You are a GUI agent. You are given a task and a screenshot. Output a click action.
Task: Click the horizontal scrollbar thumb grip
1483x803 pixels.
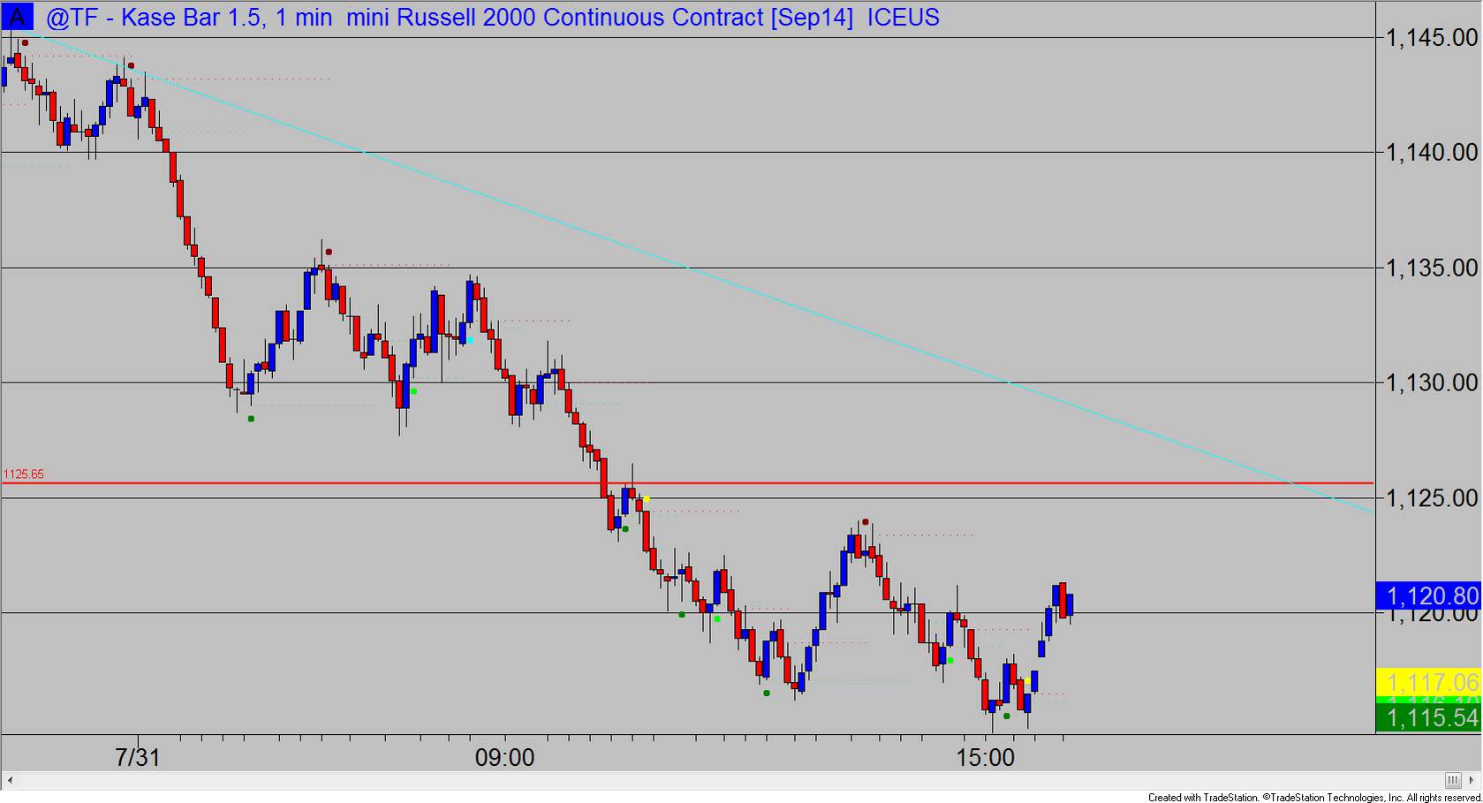[x=1453, y=780]
